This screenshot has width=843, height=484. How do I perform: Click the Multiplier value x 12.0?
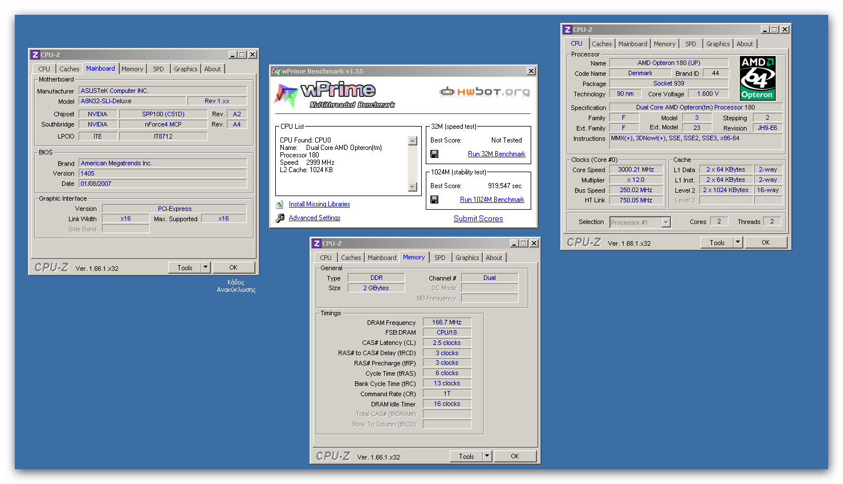[x=636, y=180]
